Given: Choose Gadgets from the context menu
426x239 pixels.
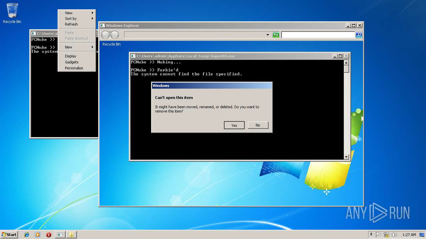Looking at the screenshot, I should tap(77, 62).
